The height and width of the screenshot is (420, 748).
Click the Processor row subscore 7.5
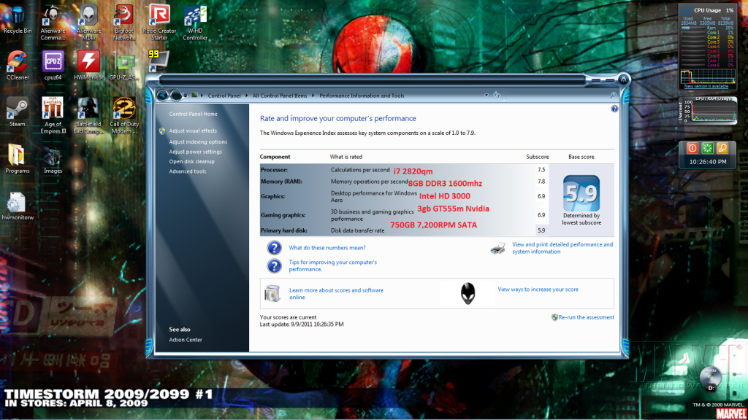coord(541,169)
